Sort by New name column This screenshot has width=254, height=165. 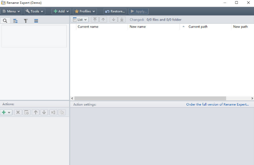tap(154, 27)
